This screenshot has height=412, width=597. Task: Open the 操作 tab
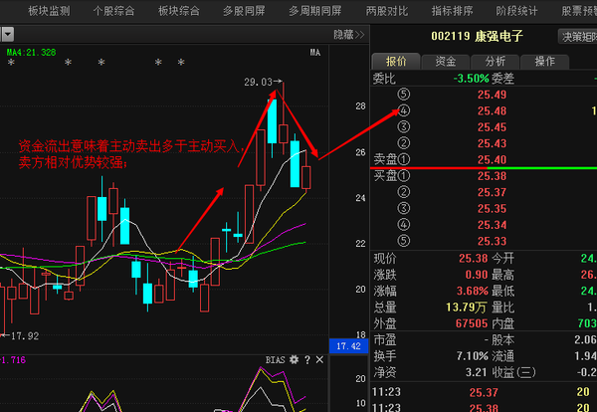(x=544, y=62)
